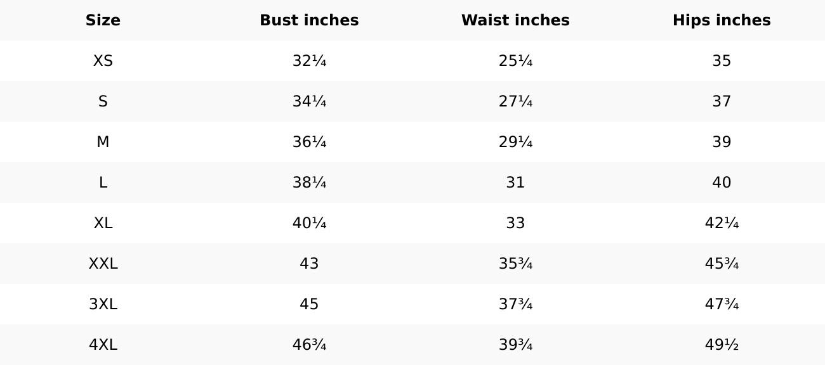This screenshot has height=365, width=825.
Task: Click the L waist value 31
Action: (x=515, y=182)
